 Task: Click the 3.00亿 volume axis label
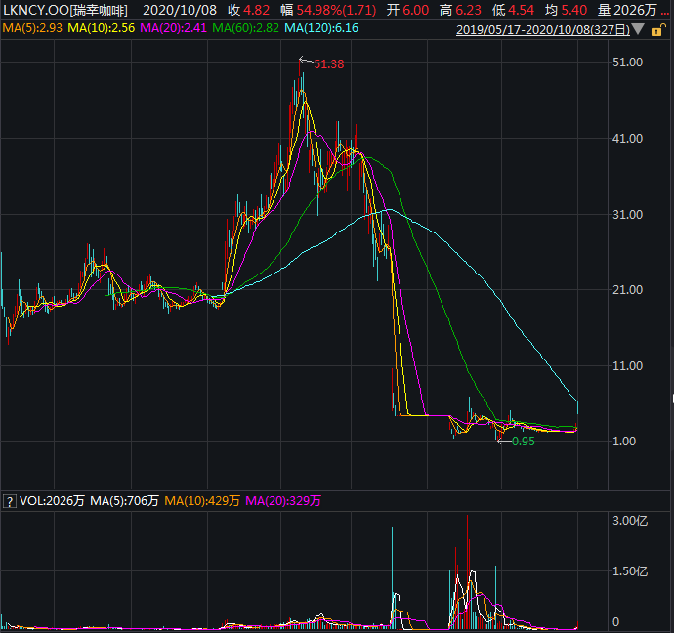coord(630,521)
